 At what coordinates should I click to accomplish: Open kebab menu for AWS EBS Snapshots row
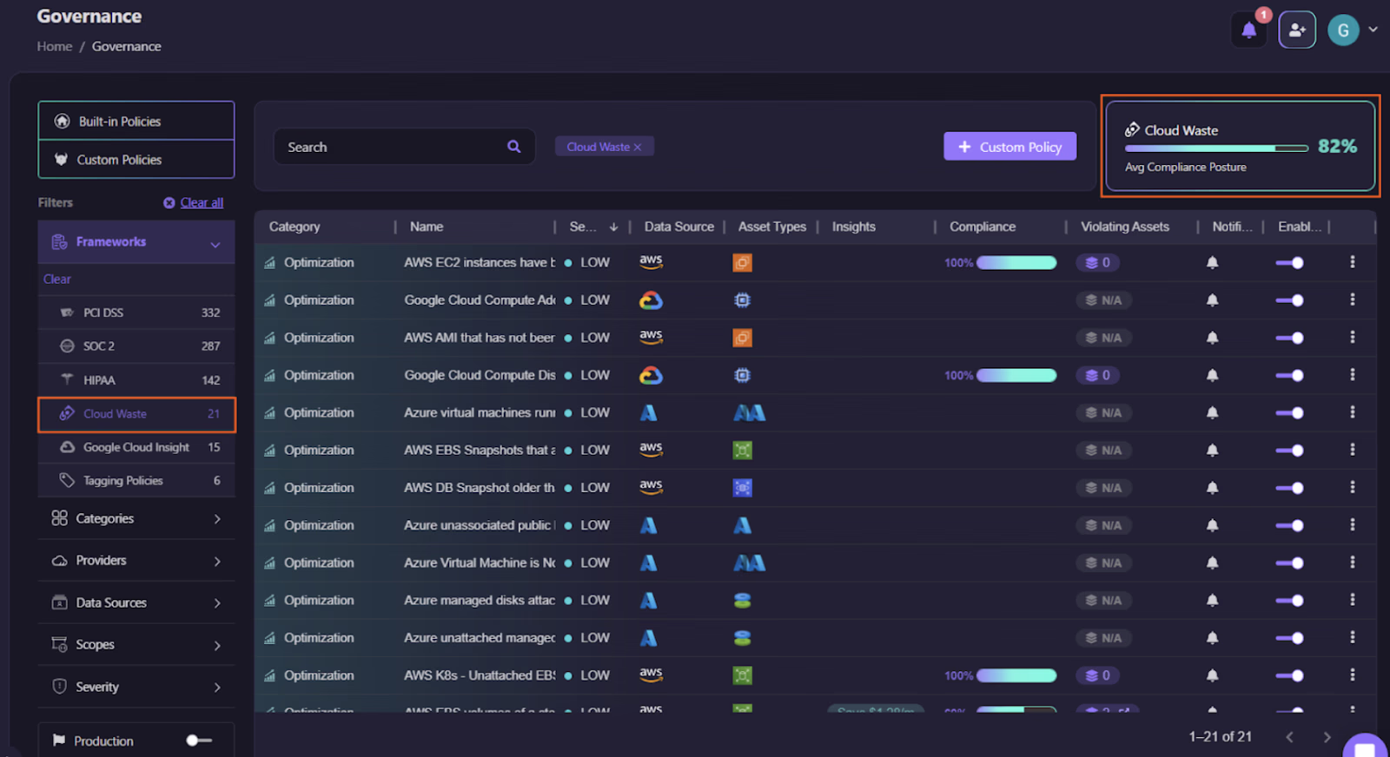coord(1352,450)
